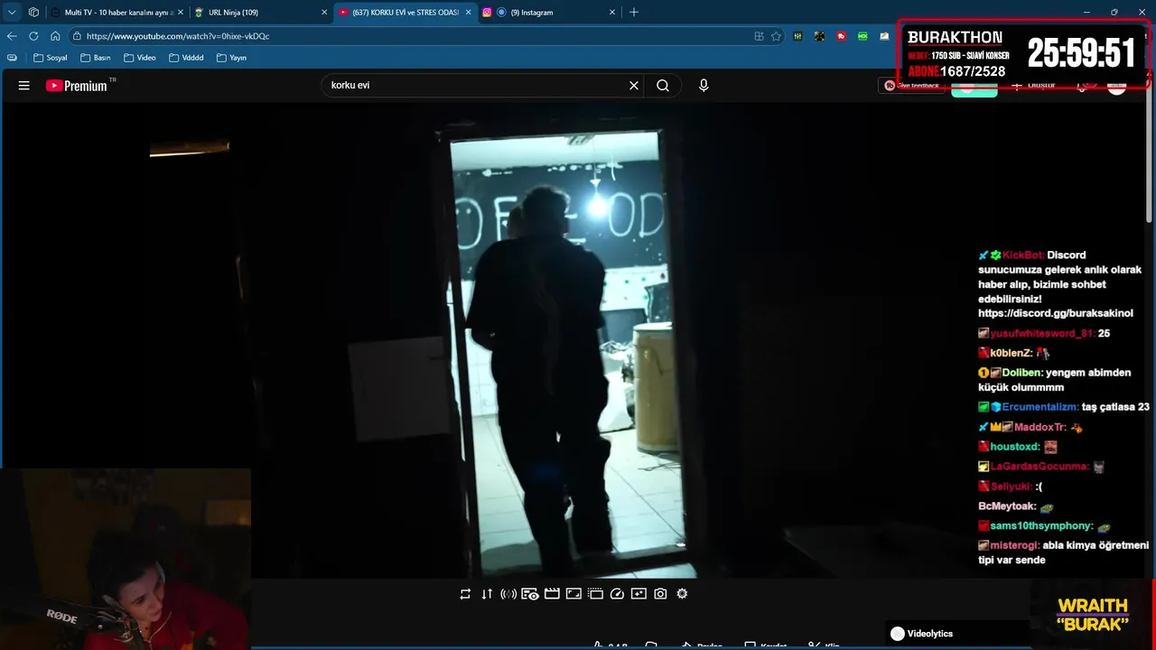Bookmark this page with the star icon
Viewport: 1156px width, 650px height.
pyautogui.click(x=776, y=36)
